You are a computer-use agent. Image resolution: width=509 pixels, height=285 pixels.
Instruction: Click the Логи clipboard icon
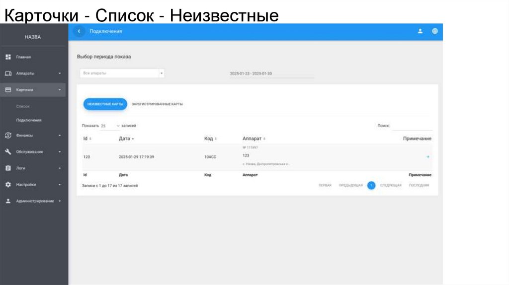8,168
